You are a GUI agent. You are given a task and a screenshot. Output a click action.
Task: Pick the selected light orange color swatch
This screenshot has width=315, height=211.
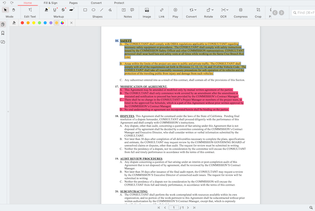click(x=57, y=23)
